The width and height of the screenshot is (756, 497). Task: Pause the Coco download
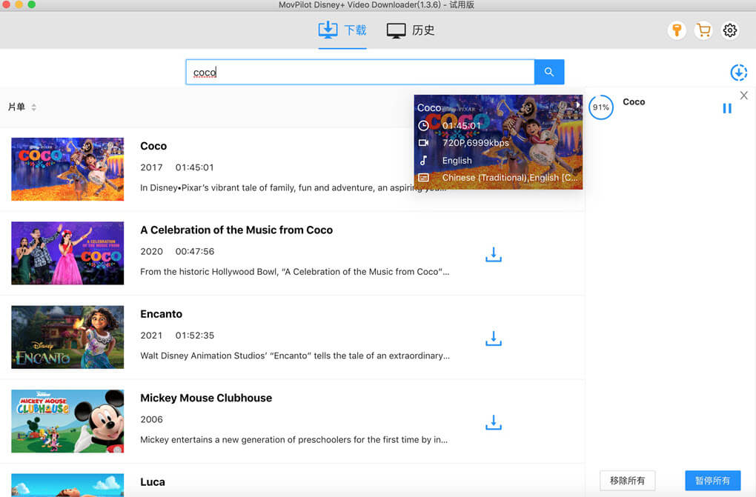727,108
